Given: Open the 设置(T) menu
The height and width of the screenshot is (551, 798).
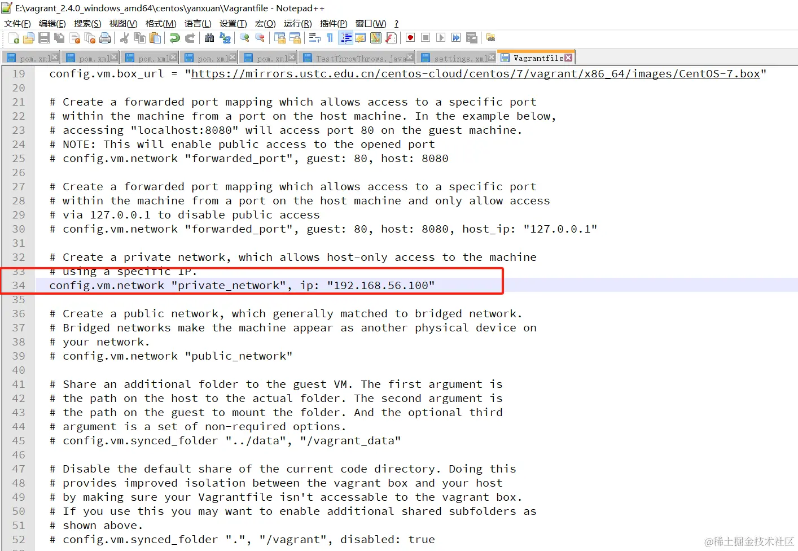Looking at the screenshot, I should (233, 23).
